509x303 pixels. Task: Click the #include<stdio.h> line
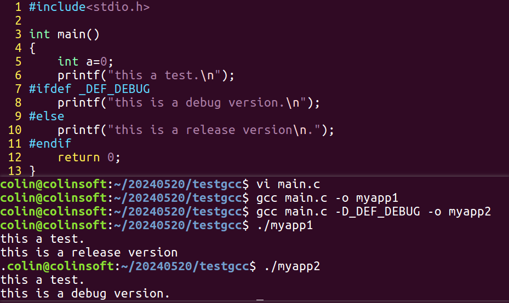[89, 7]
